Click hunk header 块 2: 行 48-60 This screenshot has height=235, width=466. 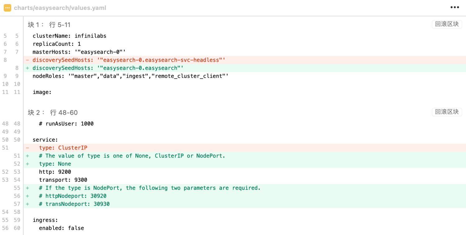click(x=53, y=112)
